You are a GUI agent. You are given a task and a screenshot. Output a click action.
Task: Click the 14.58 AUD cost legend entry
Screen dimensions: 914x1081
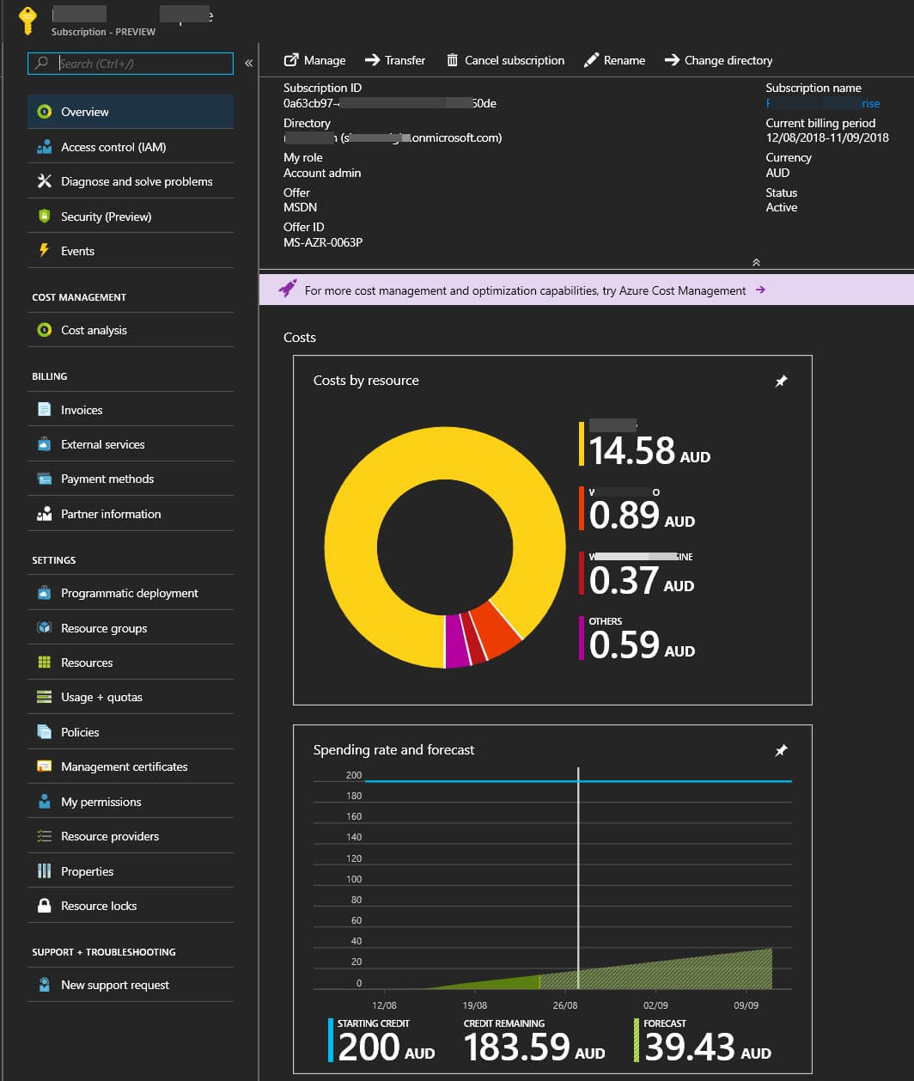point(645,443)
